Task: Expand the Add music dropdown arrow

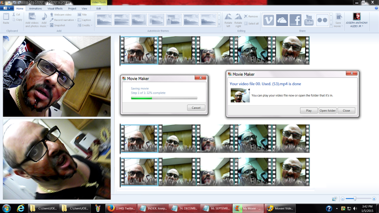Action: (x=48, y=26)
